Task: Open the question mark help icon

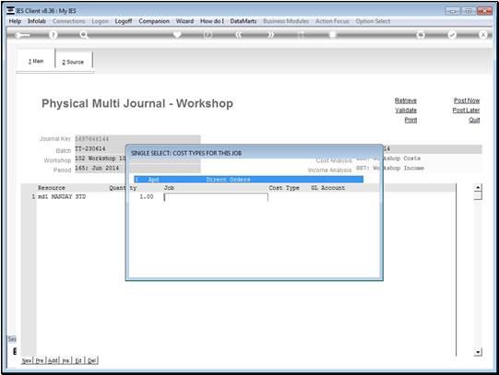Action: tap(53, 35)
